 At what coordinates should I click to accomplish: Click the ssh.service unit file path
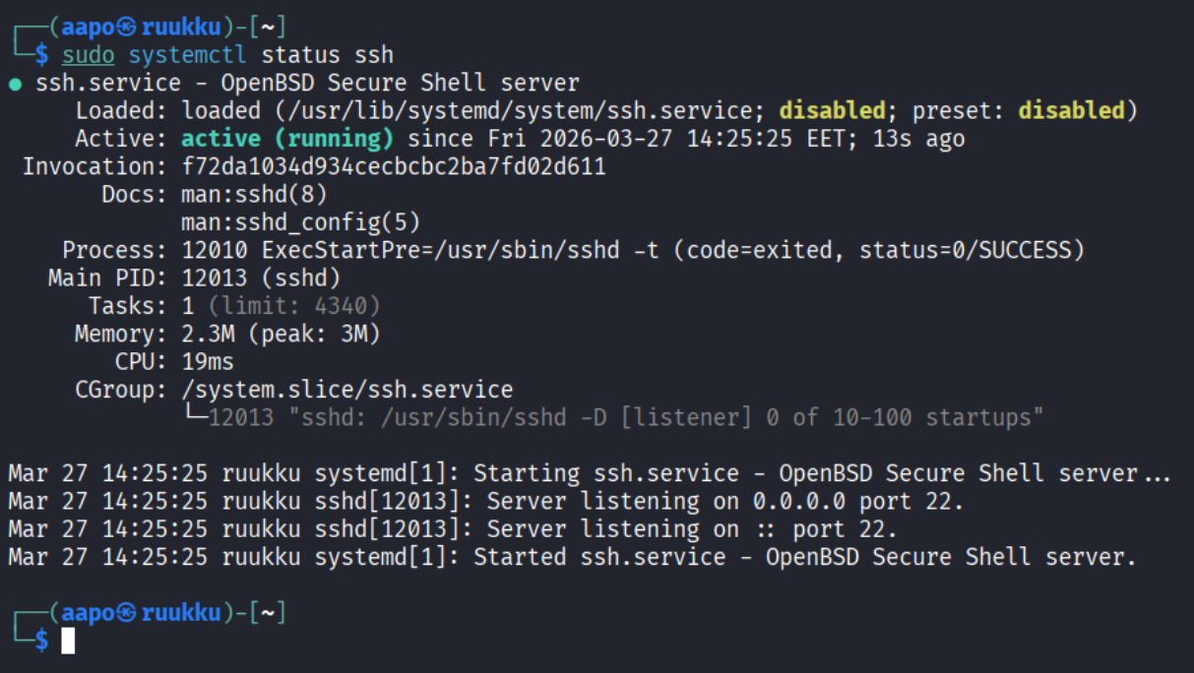coord(470,111)
